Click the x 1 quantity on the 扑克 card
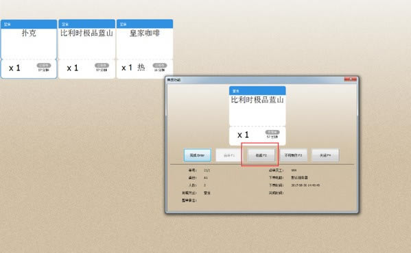This screenshot has width=411, height=253. click(14, 68)
